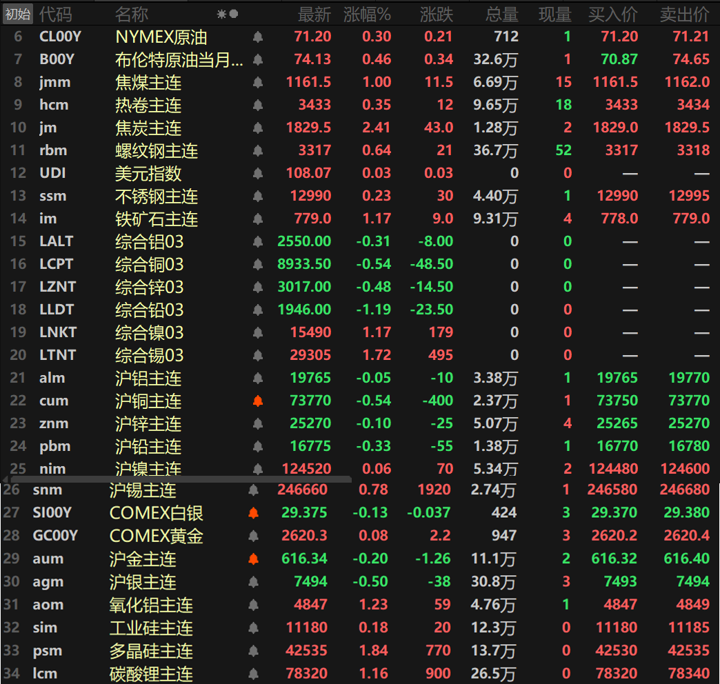Image resolution: width=720 pixels, height=684 pixels.
Task: Click the bell icon for 铁矿石主连
Action: 258,219
